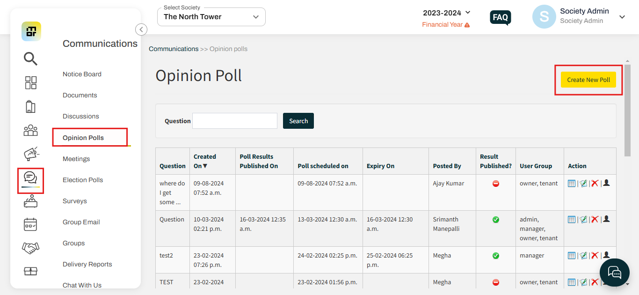Open the search icon in the left sidebar
639x295 pixels.
point(30,59)
